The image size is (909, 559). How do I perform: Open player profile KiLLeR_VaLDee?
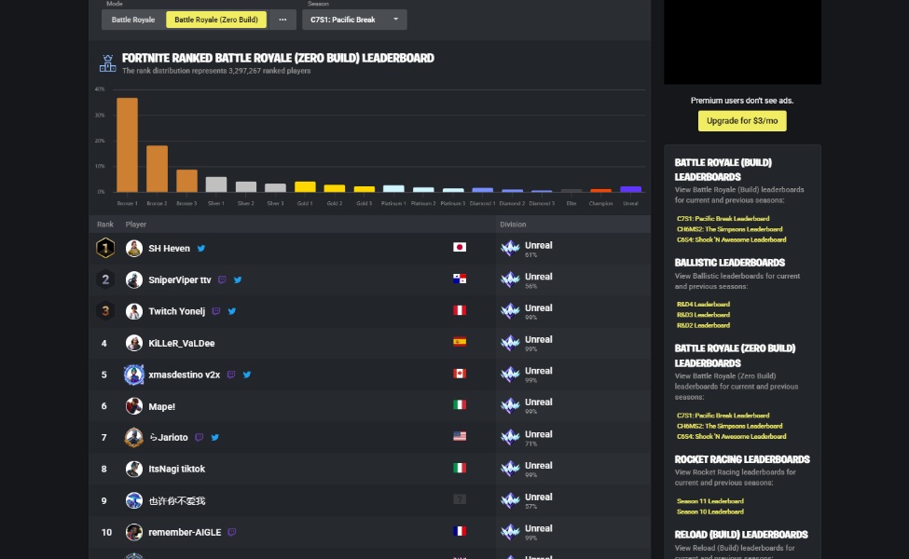tap(182, 343)
